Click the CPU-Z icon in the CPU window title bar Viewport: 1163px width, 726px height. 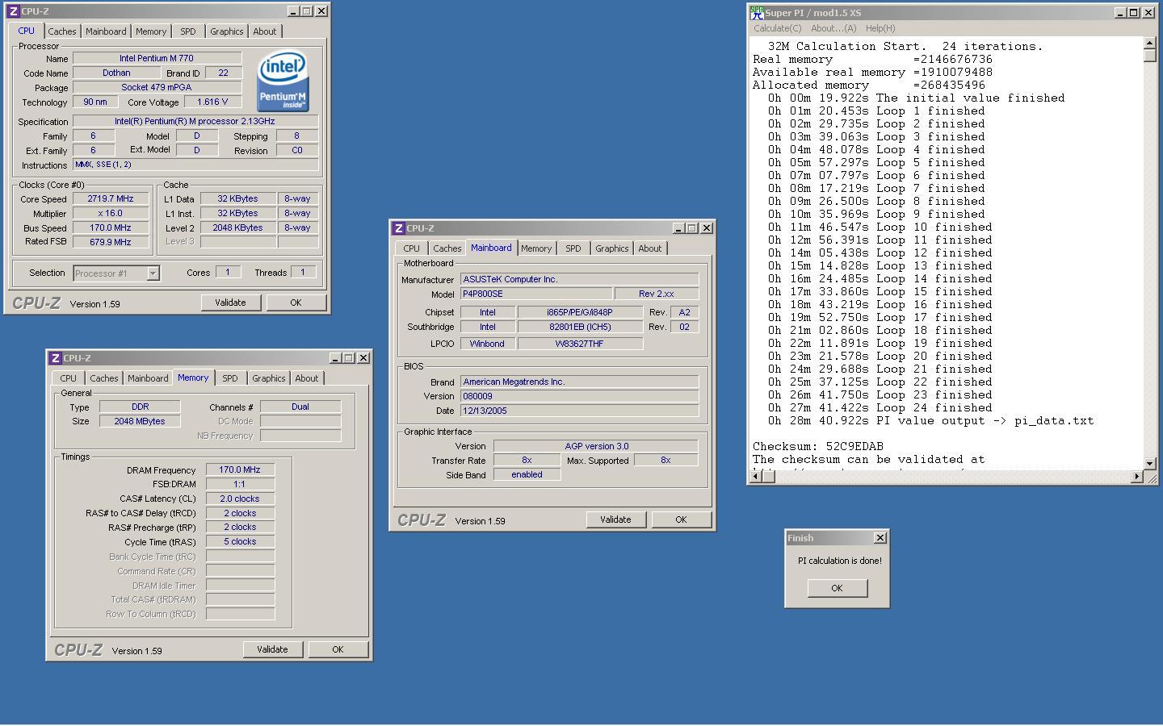coord(14,11)
